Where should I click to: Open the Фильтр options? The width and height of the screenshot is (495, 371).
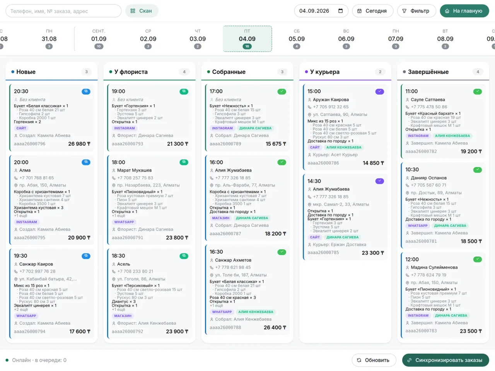(x=416, y=11)
